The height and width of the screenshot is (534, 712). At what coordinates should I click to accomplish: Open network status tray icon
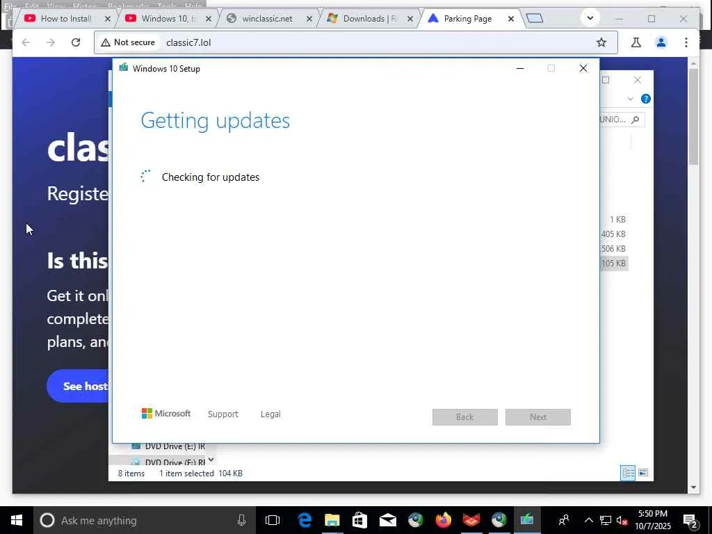tap(605, 520)
